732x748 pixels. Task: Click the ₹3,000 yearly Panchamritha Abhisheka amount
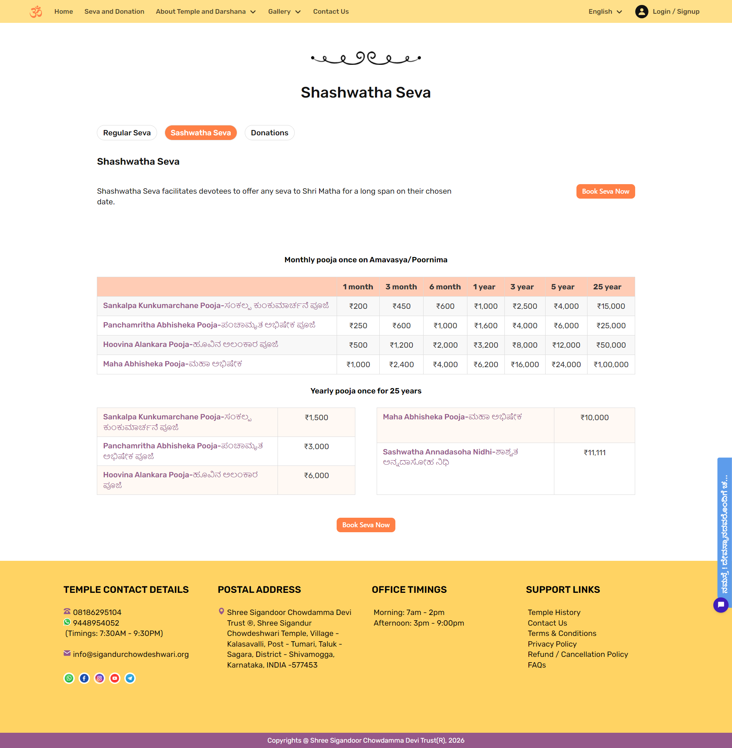[316, 447]
